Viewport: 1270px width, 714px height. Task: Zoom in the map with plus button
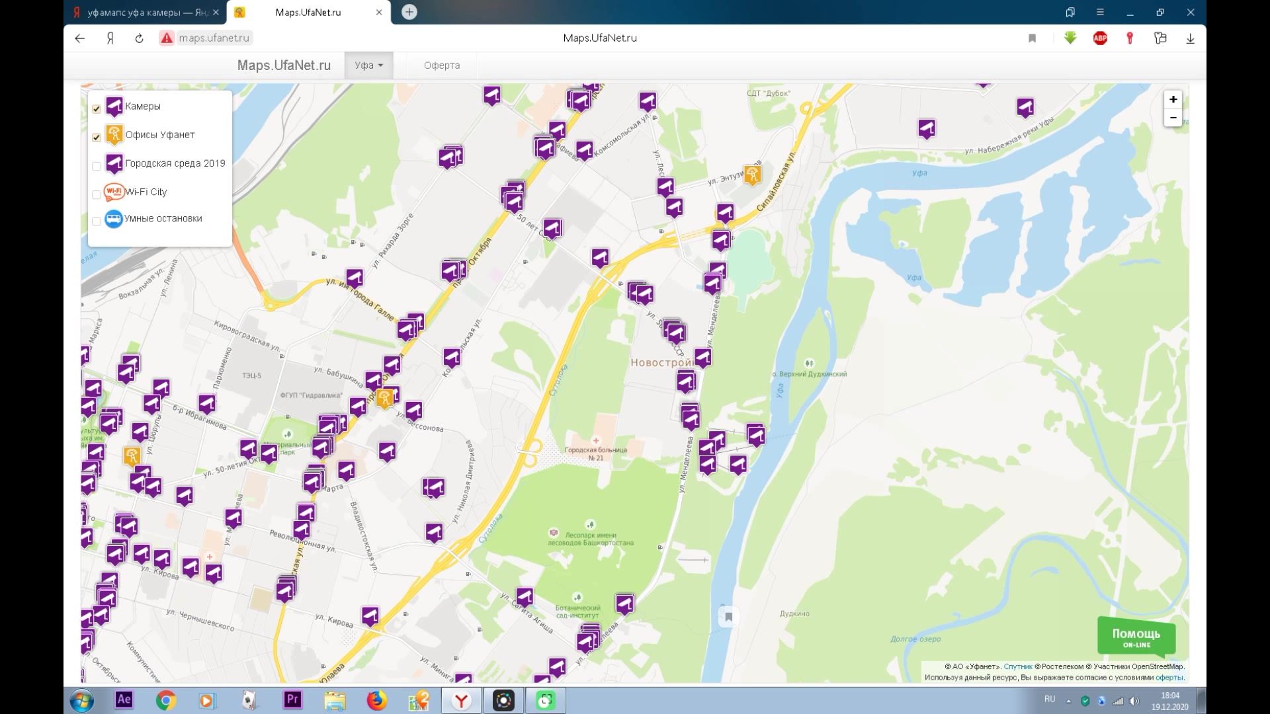pos(1173,99)
